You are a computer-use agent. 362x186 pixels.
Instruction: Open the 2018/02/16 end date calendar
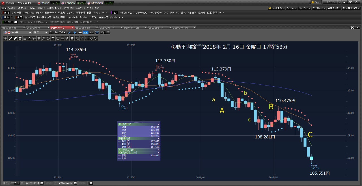[75, 183]
